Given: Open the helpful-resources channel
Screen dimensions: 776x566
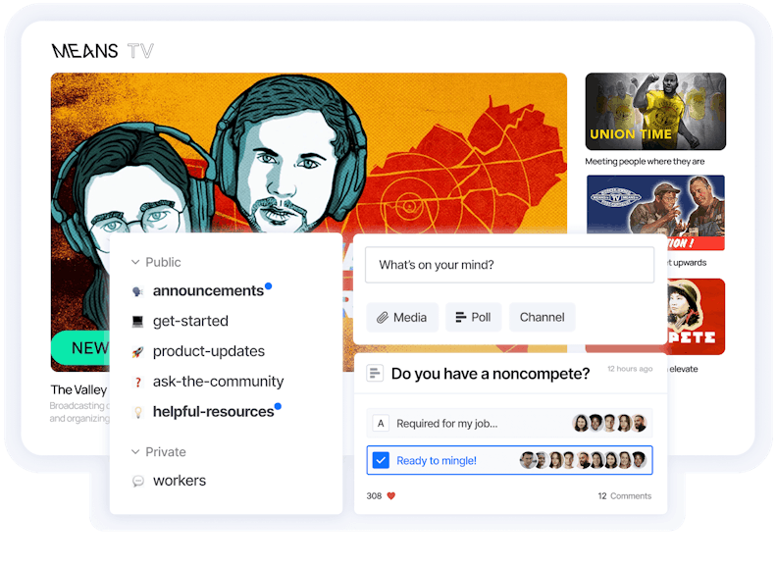Looking at the screenshot, I should pos(213,412).
